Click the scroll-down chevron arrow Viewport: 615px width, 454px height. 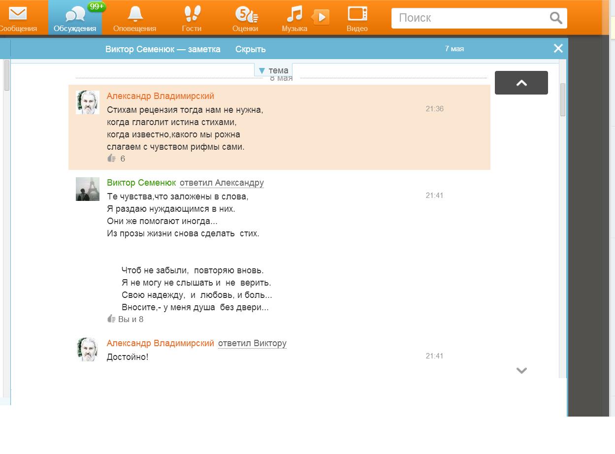(x=521, y=370)
